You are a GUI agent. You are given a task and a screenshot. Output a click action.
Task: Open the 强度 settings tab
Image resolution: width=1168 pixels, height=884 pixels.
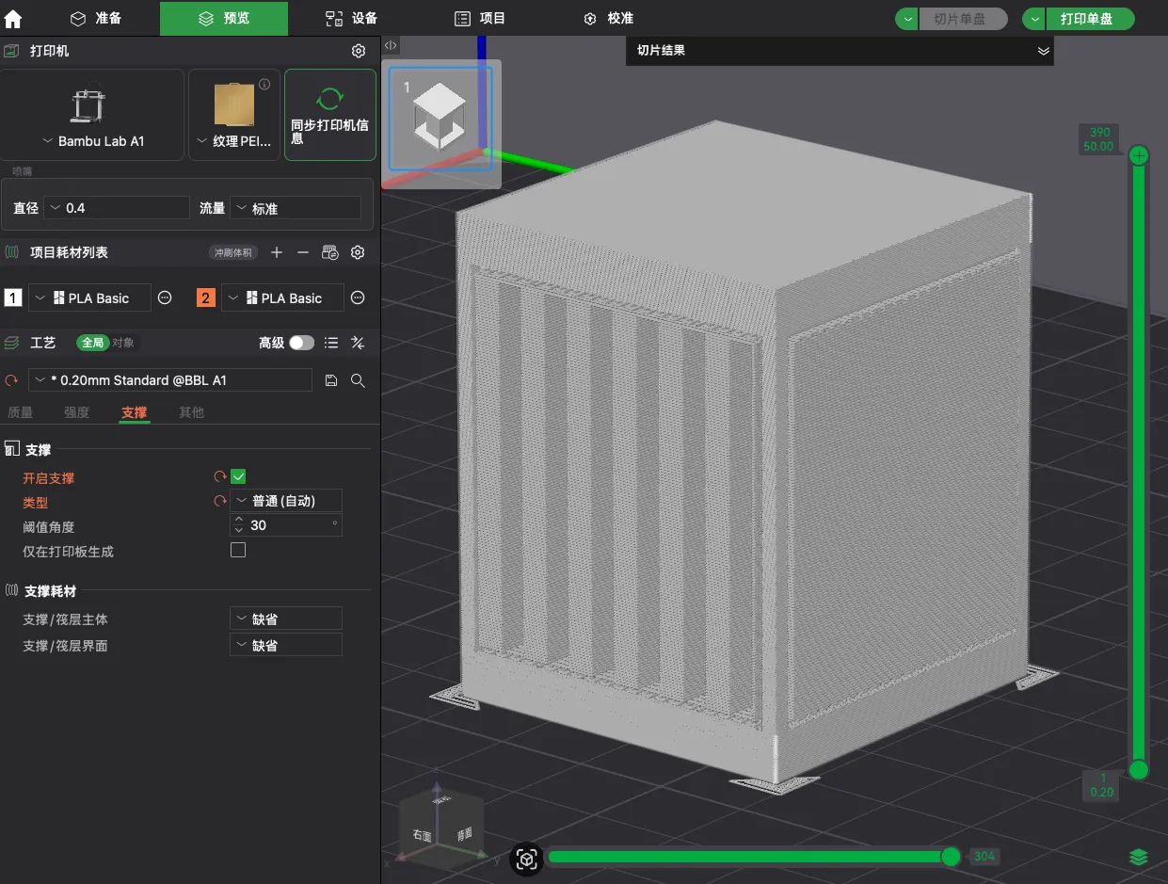pos(76,412)
